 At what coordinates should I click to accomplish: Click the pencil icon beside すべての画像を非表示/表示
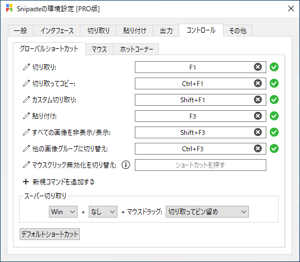coord(26,132)
